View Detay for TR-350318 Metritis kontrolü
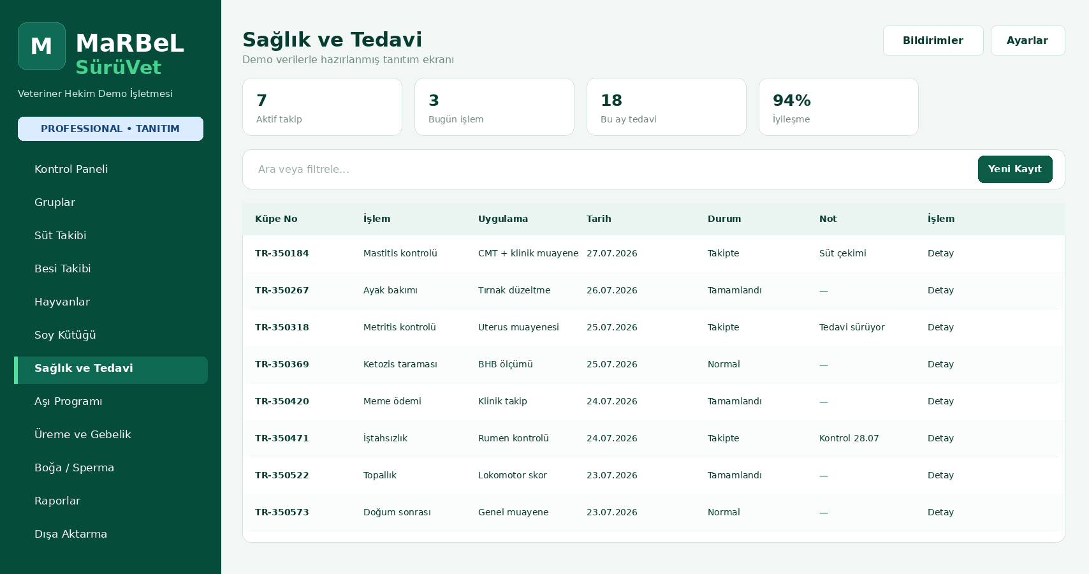 tap(940, 327)
